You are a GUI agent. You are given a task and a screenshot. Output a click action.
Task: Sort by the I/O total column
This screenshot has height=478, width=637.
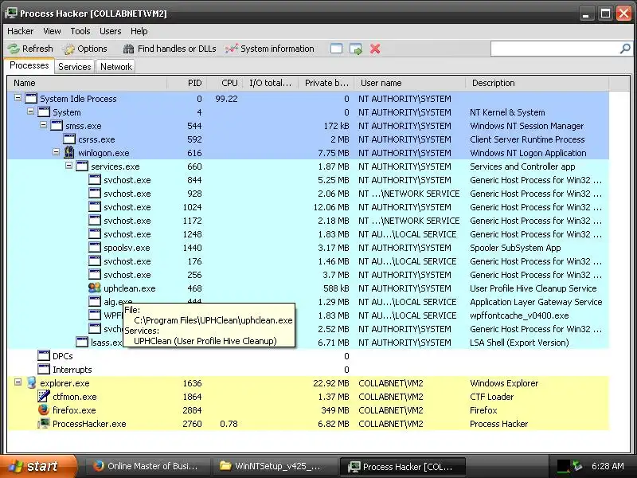point(271,83)
